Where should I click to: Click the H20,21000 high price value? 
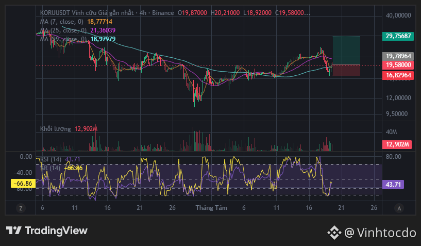[225, 13]
